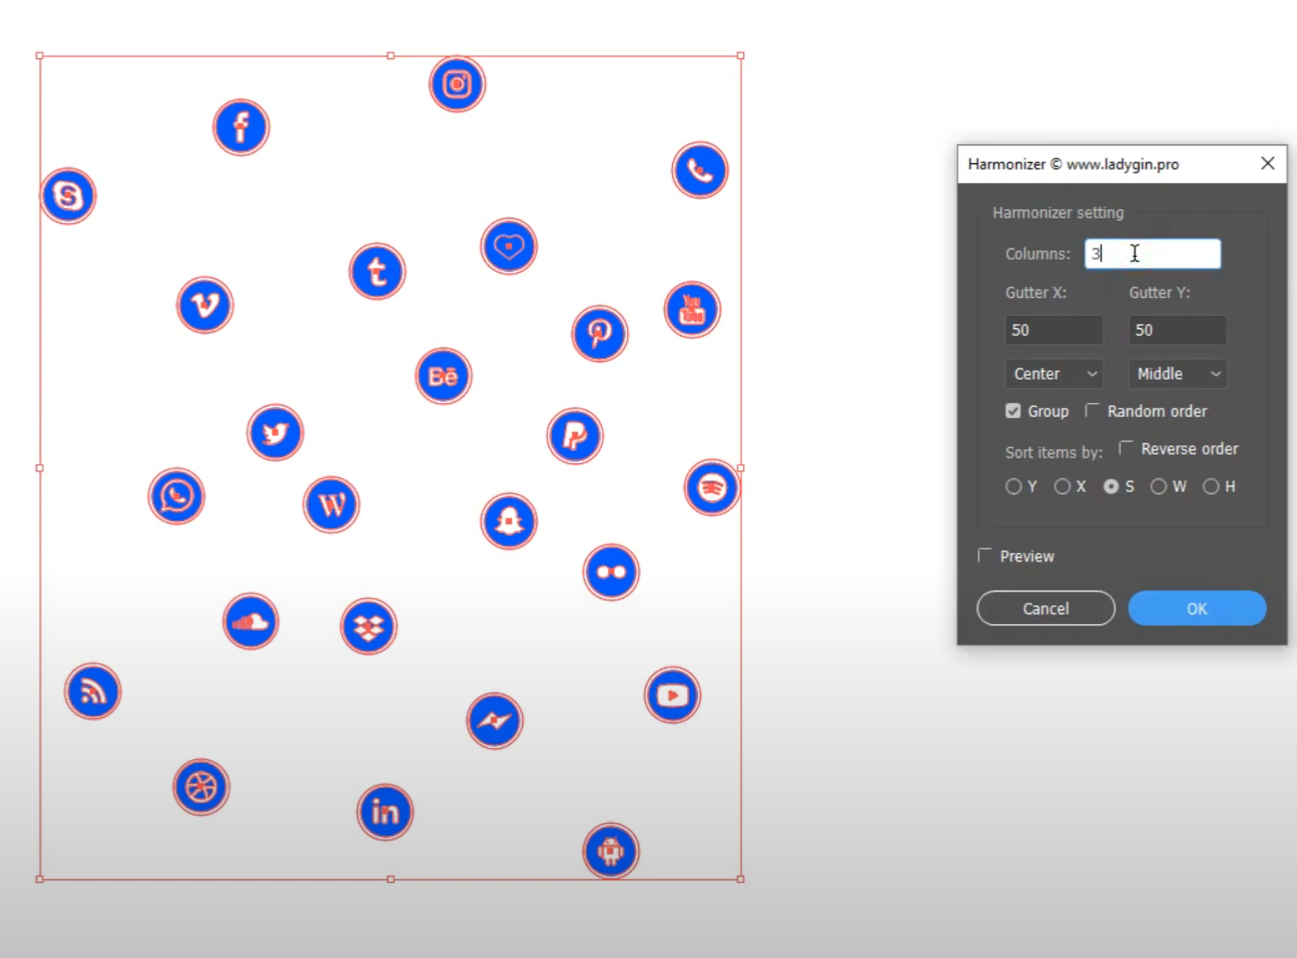
Task: Turn on the Preview checkbox
Action: pos(985,556)
